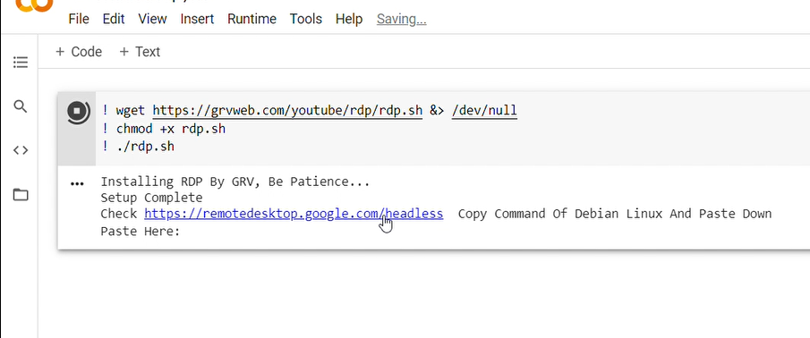Open the Edit menu
The image size is (810, 338).
[114, 19]
